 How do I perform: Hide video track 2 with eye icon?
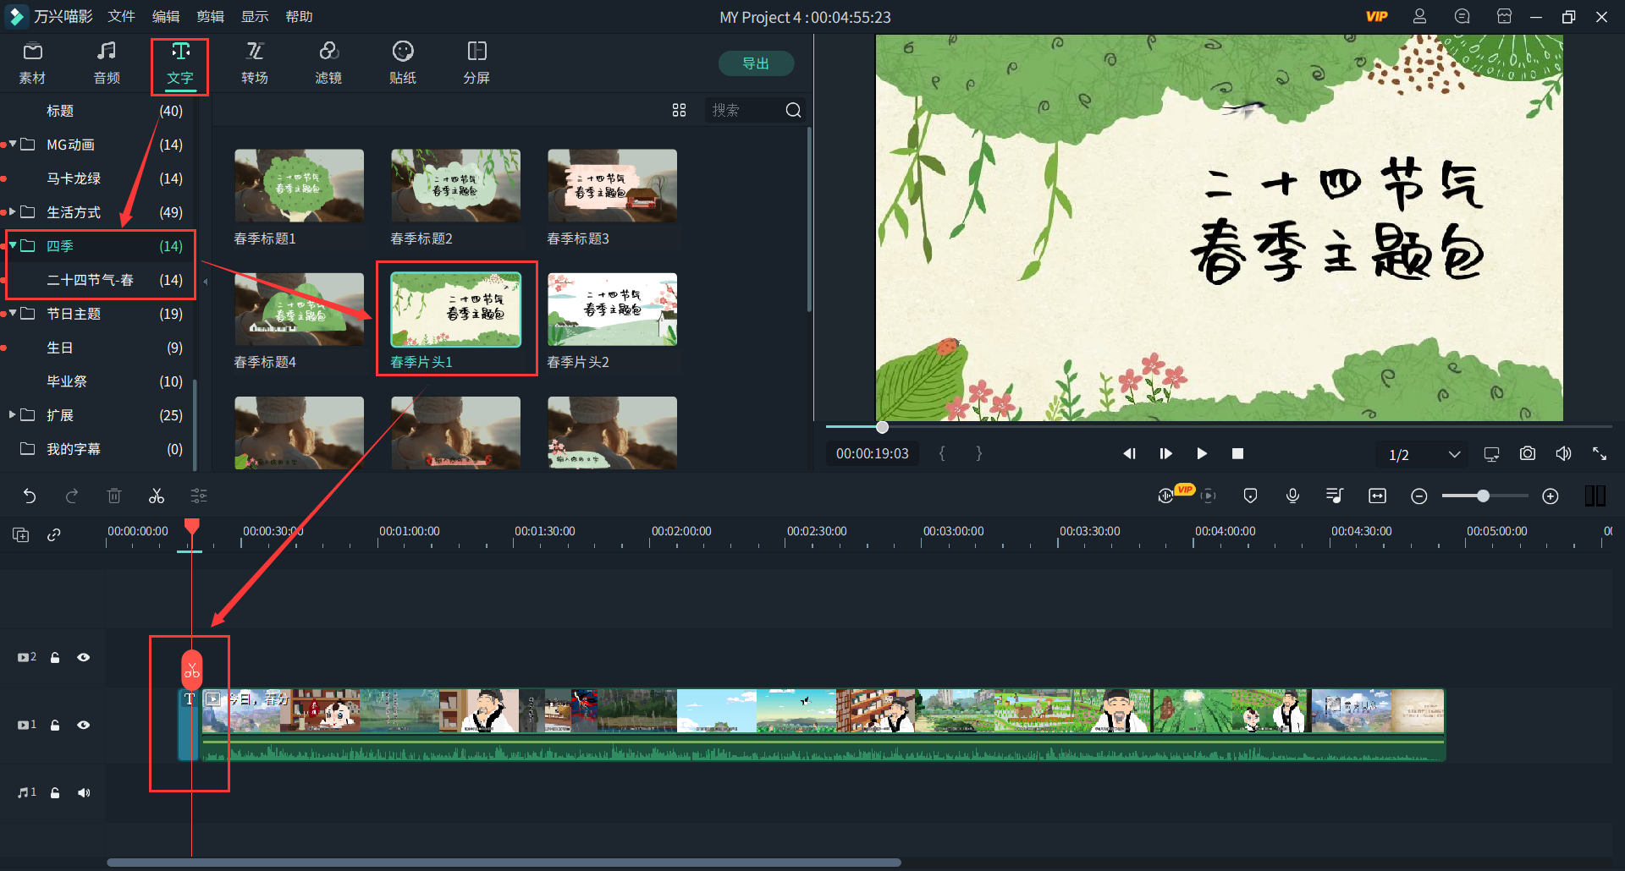[x=83, y=657]
